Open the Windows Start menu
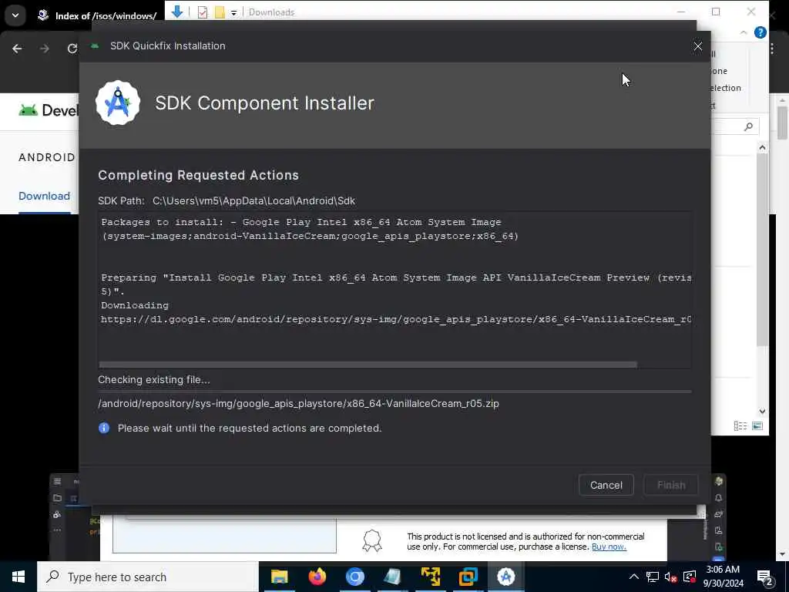This screenshot has height=592, width=789. 18,577
